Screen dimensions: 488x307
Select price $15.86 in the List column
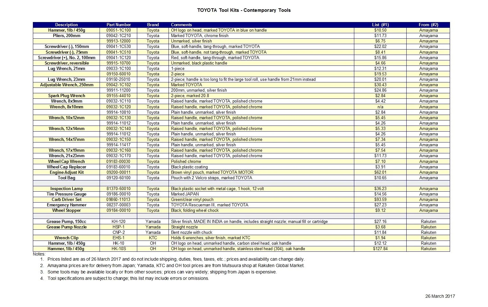[380, 58]
